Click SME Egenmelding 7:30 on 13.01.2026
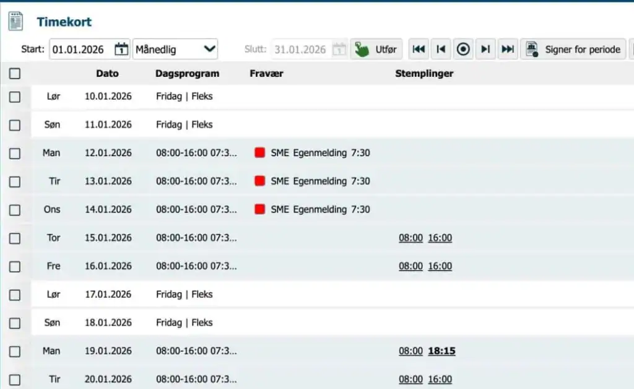 [x=320, y=181]
